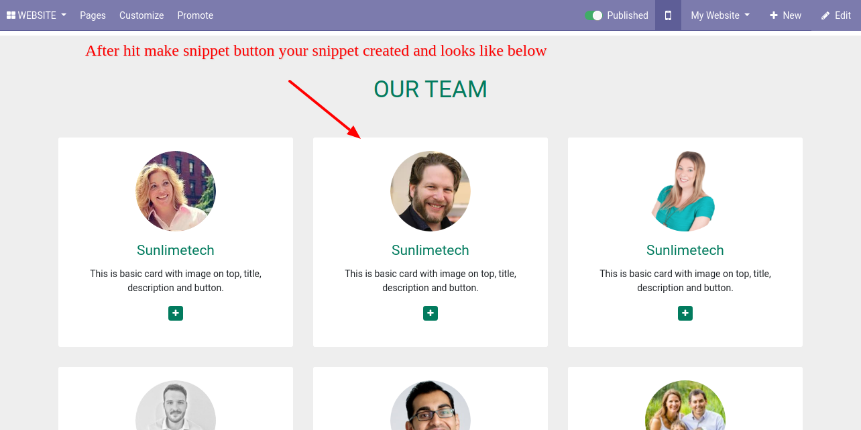Click Sunlimetech title on first card
The width and height of the screenshot is (861, 430).
[176, 250]
